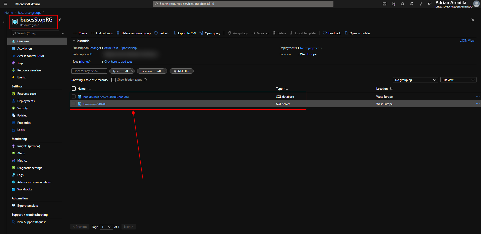
Task: Click Add filter button
Action: (182, 71)
